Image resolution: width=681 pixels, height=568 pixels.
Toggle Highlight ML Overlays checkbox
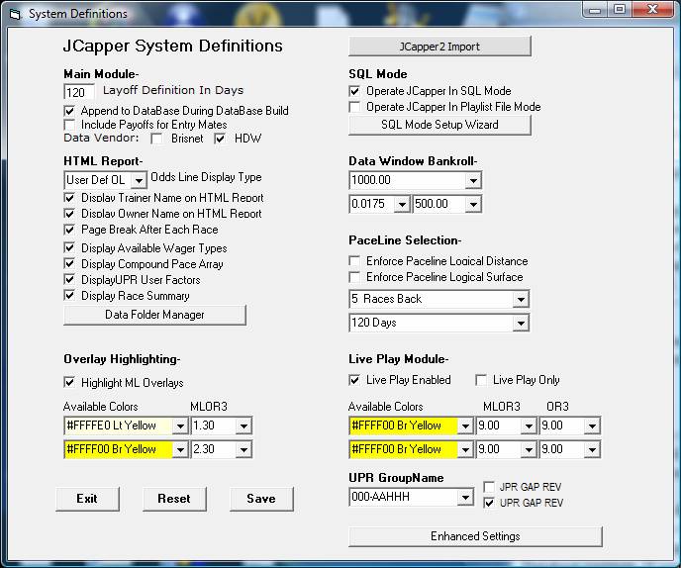tap(69, 383)
